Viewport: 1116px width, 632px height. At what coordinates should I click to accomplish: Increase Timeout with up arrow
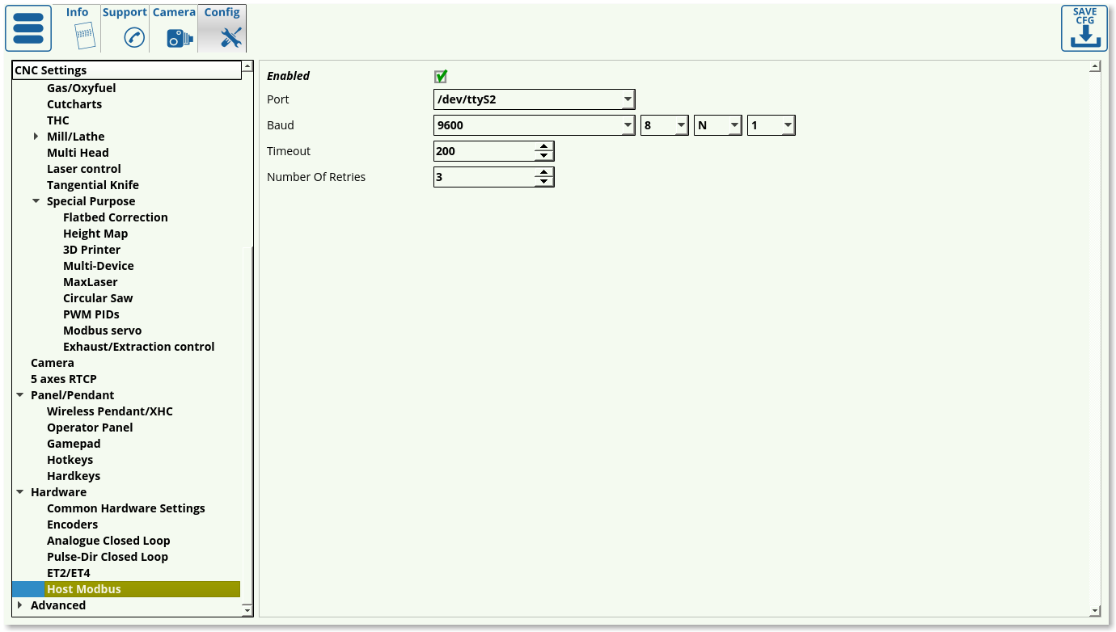(544, 146)
